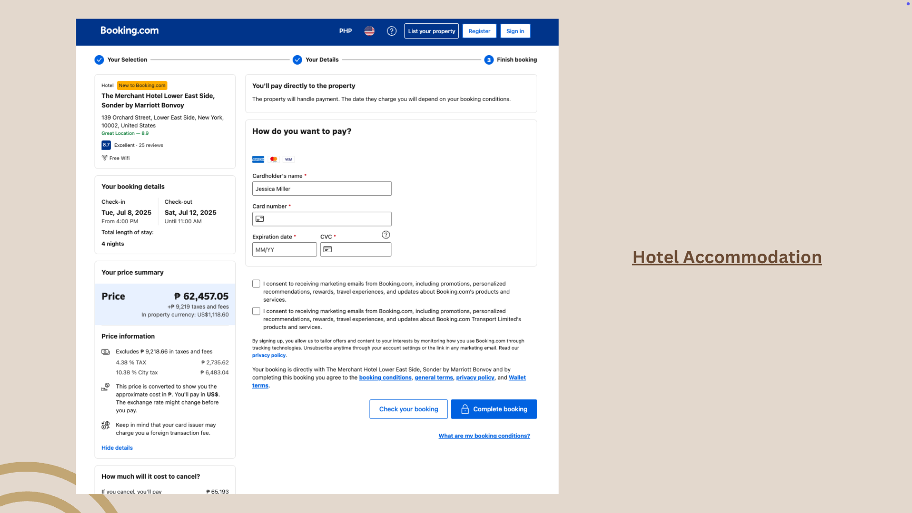Click the Sign in button

(515, 31)
